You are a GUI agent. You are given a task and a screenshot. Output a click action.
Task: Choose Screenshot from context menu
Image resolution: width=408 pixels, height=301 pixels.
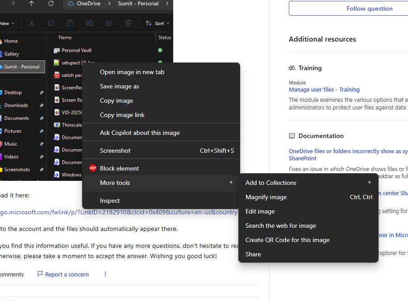click(161, 151)
